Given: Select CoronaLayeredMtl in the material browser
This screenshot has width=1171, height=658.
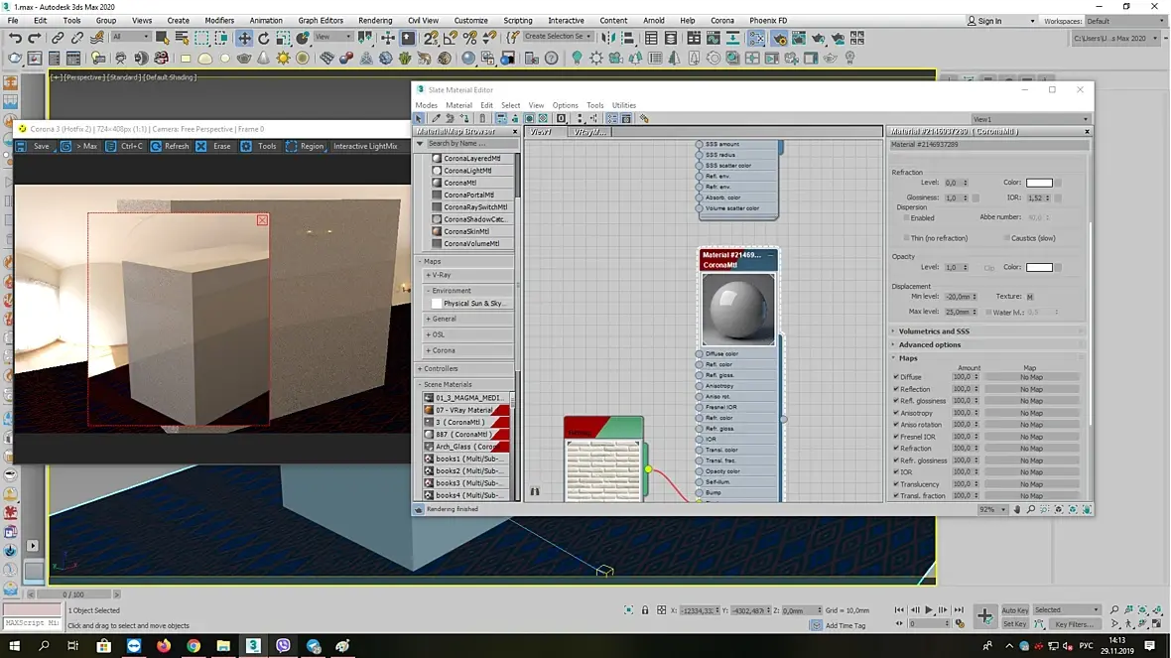Looking at the screenshot, I should click(471, 159).
